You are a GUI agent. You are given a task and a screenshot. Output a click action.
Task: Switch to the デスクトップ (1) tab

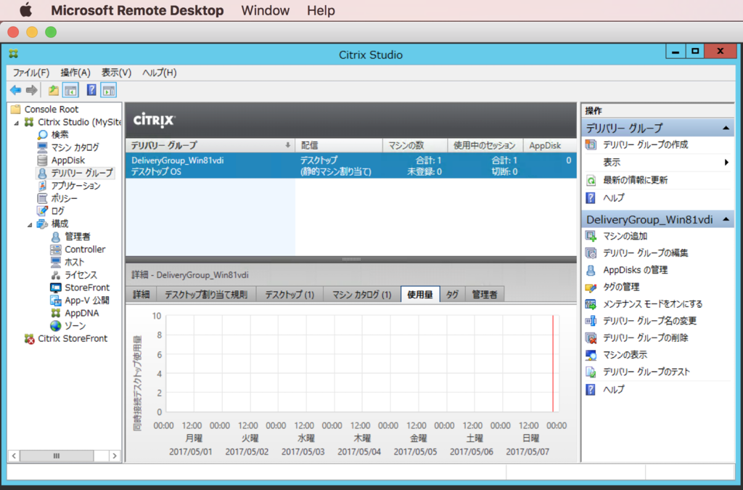[290, 295]
